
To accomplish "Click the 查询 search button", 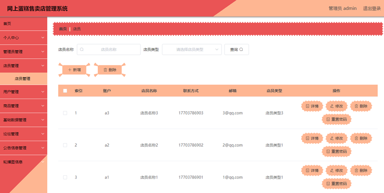I will (x=237, y=49).
